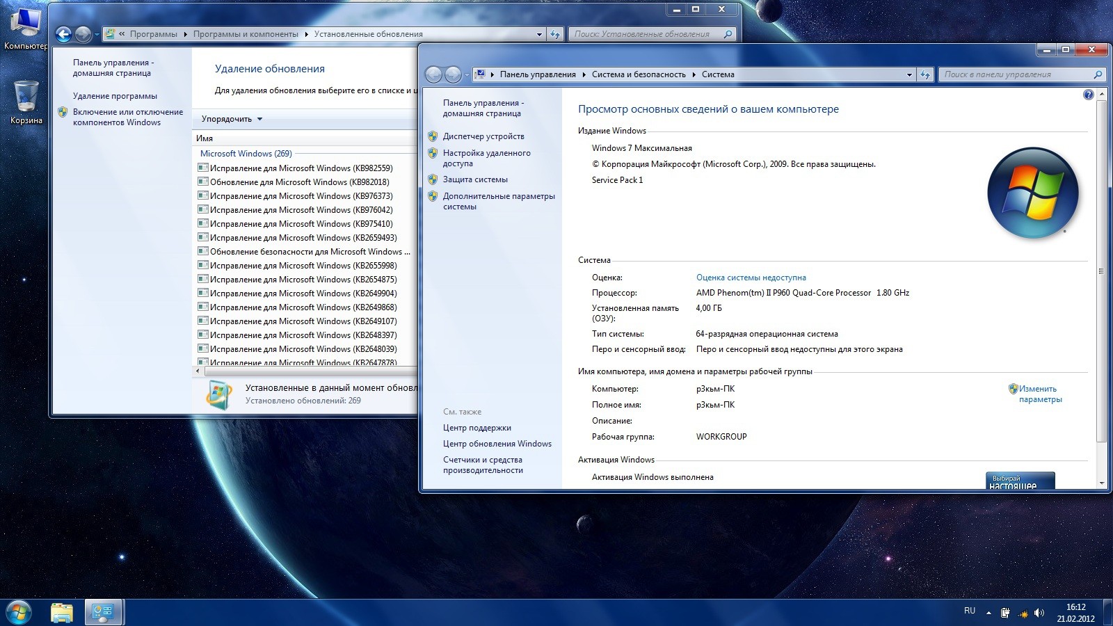Click search magnifier in Updates window
Screen dimensions: 1113x626
(x=728, y=34)
